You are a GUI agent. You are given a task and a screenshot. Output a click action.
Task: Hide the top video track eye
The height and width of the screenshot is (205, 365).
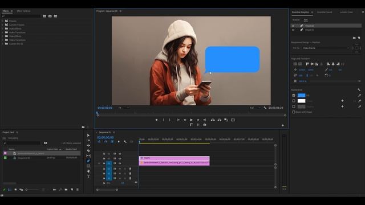point(120,154)
